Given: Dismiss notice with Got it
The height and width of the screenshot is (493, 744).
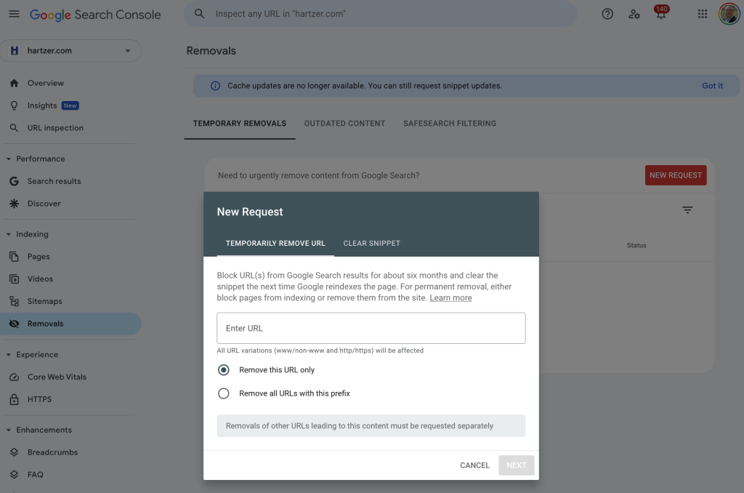Looking at the screenshot, I should click(712, 86).
